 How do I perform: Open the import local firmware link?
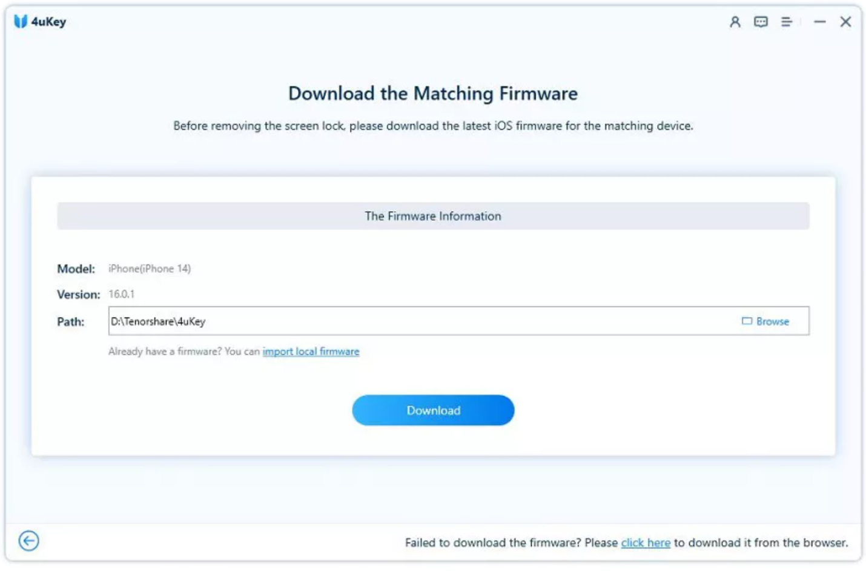tap(311, 351)
